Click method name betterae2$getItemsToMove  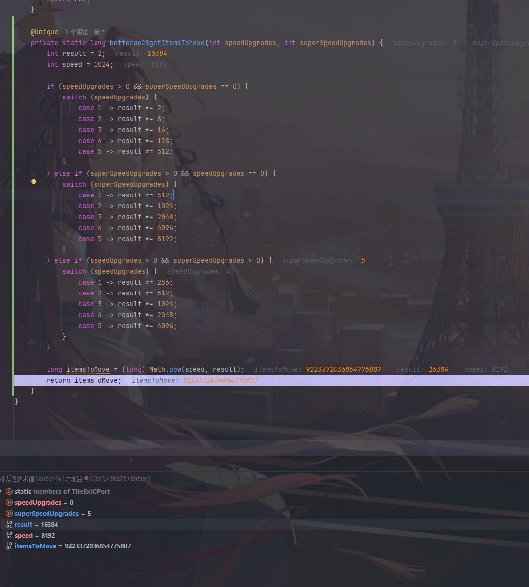point(157,43)
